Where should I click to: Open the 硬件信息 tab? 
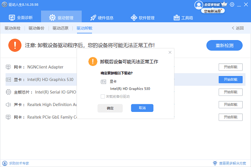[102, 18]
